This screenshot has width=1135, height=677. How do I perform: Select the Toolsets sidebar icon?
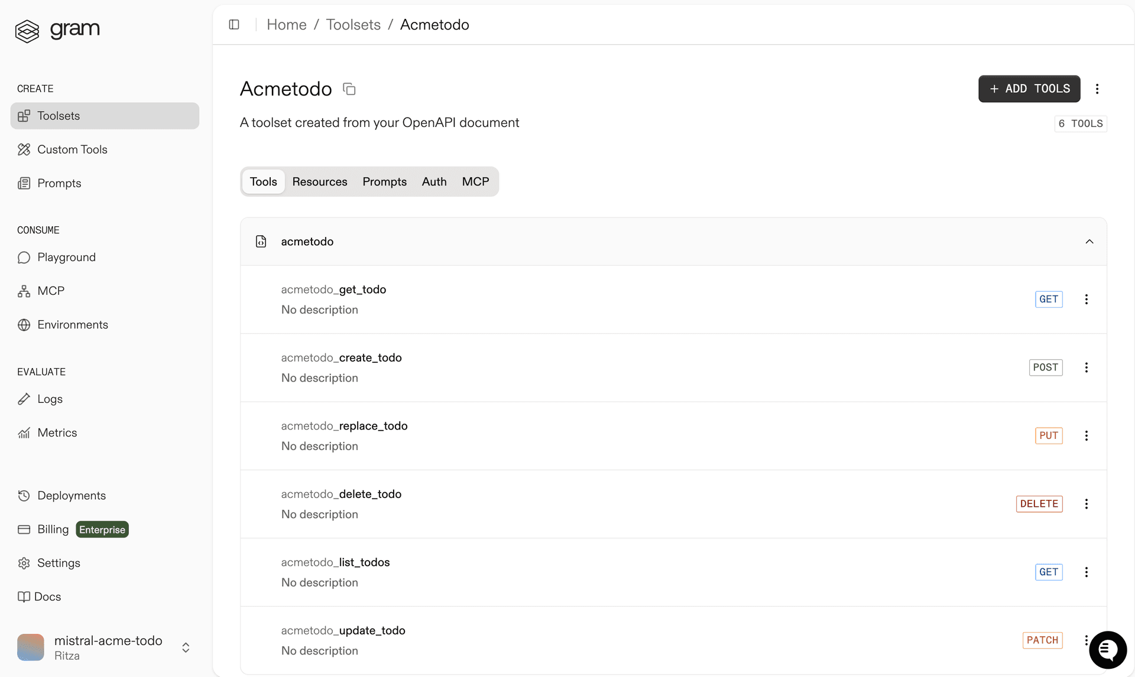point(24,116)
